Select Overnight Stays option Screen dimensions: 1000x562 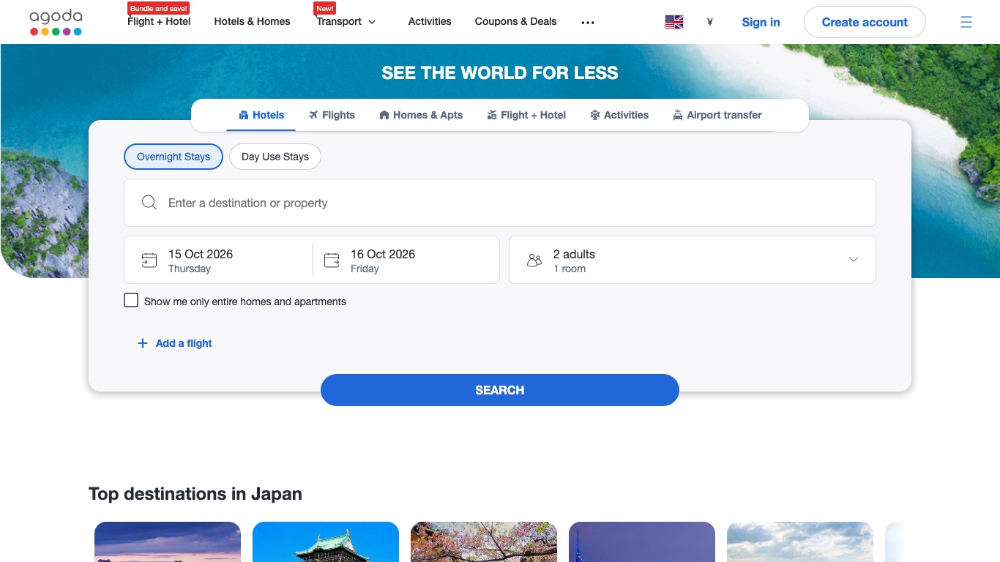click(x=173, y=157)
